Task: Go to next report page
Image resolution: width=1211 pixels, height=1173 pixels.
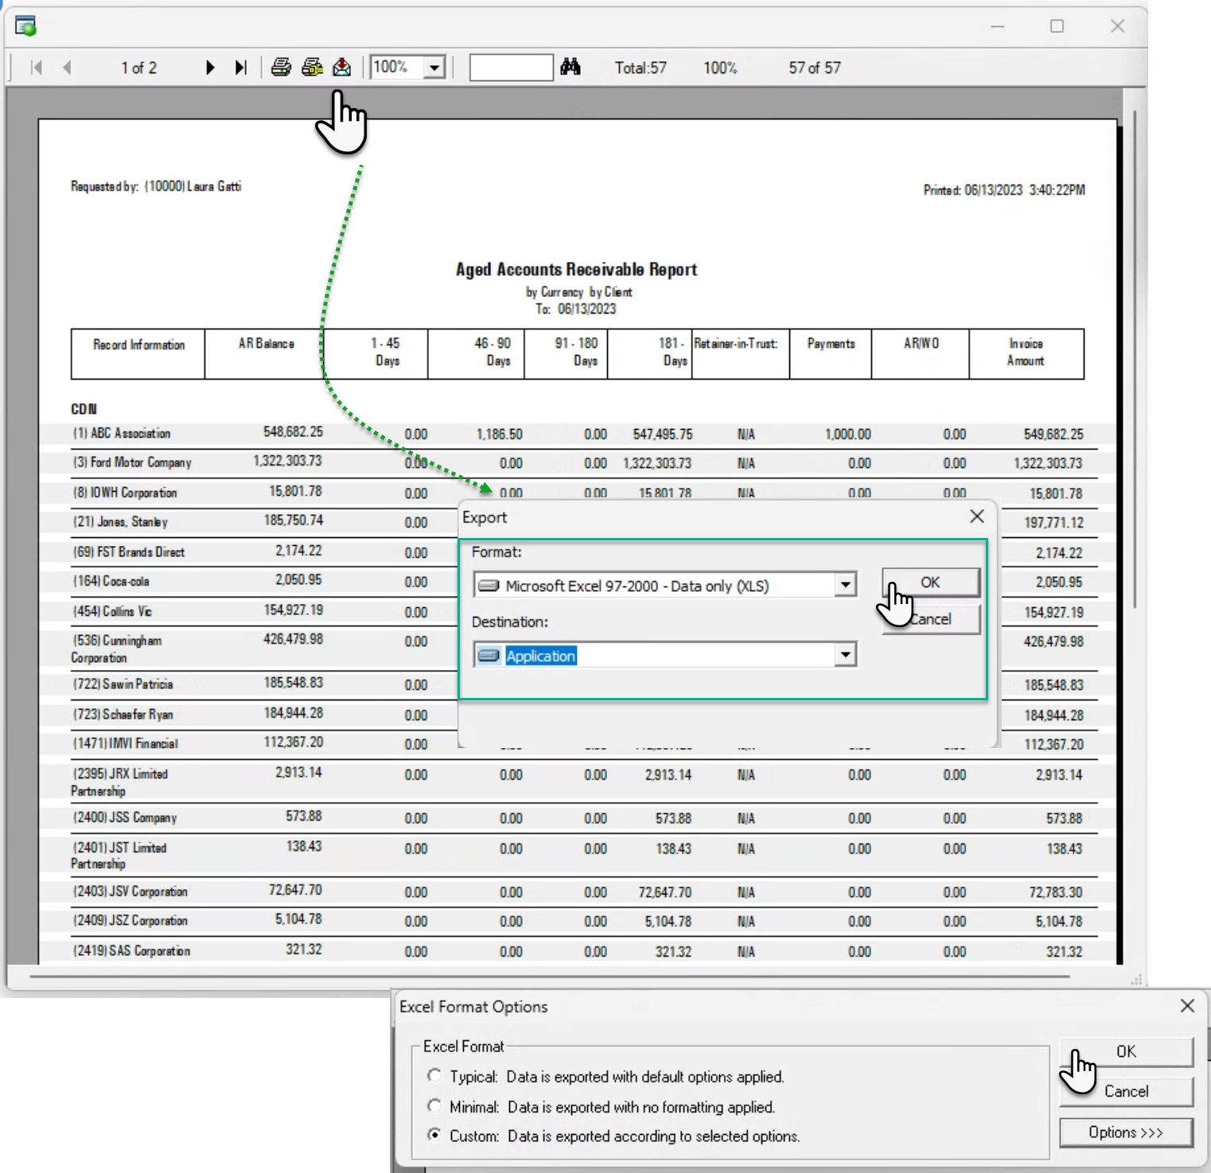Action: 210,68
